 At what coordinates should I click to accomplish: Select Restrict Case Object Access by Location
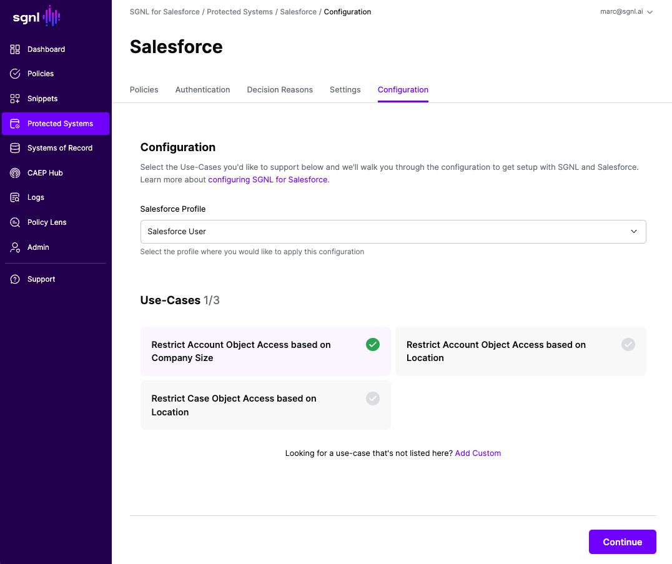pyautogui.click(x=265, y=405)
